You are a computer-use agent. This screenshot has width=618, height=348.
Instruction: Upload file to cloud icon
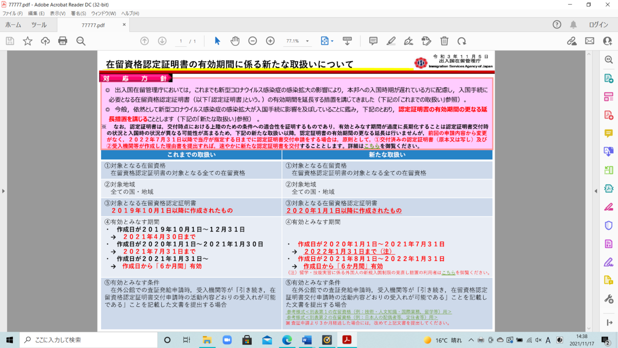[x=45, y=41]
